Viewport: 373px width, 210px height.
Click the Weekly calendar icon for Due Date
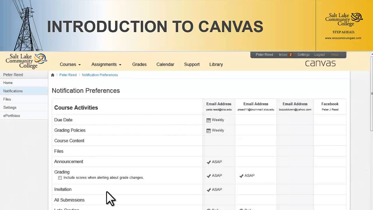[208, 120]
